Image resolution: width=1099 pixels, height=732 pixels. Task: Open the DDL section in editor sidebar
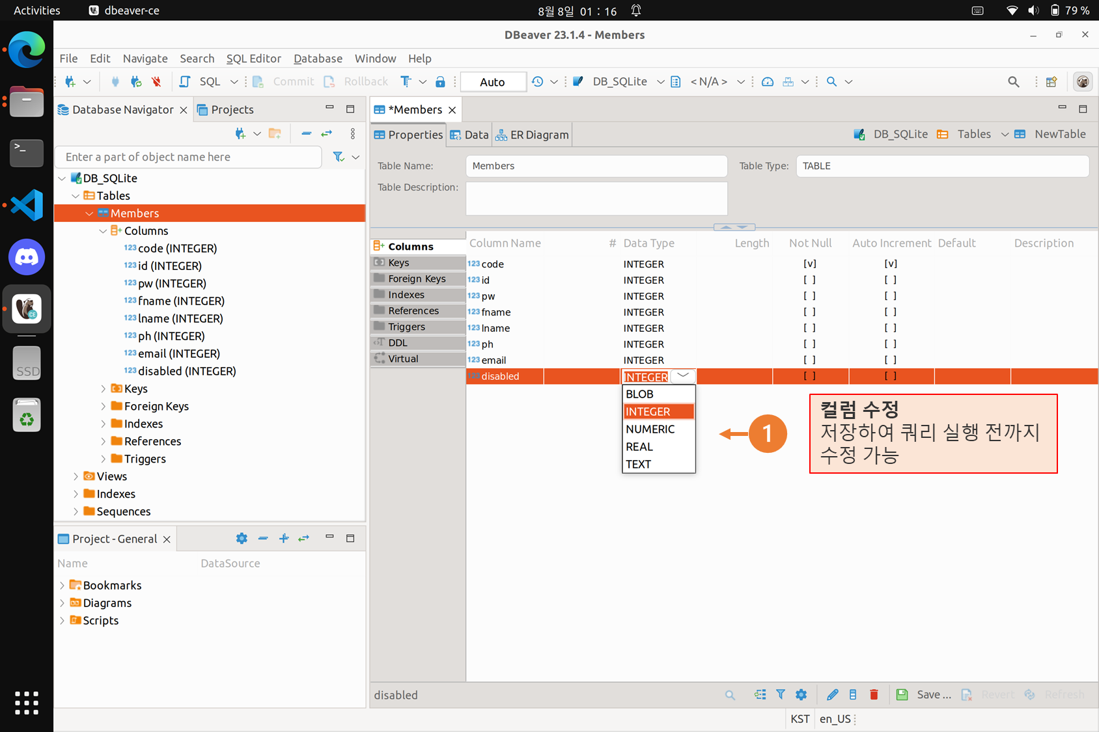tap(417, 342)
